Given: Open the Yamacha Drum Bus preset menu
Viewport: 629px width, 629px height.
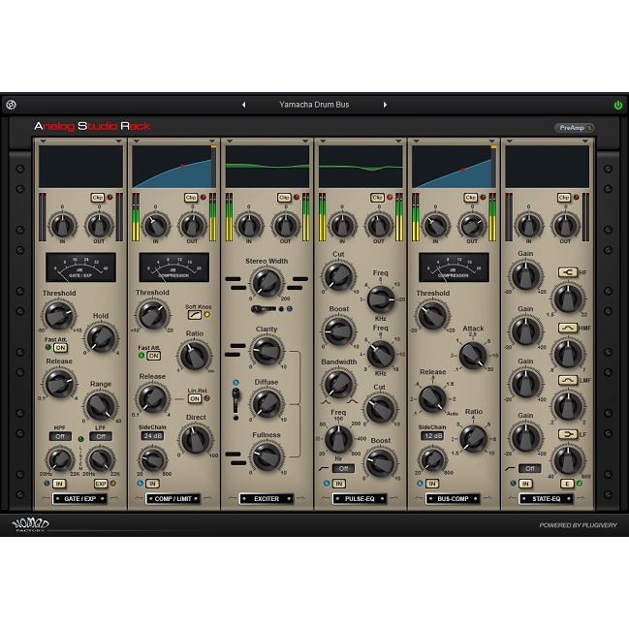Looking at the screenshot, I should 313,105.
